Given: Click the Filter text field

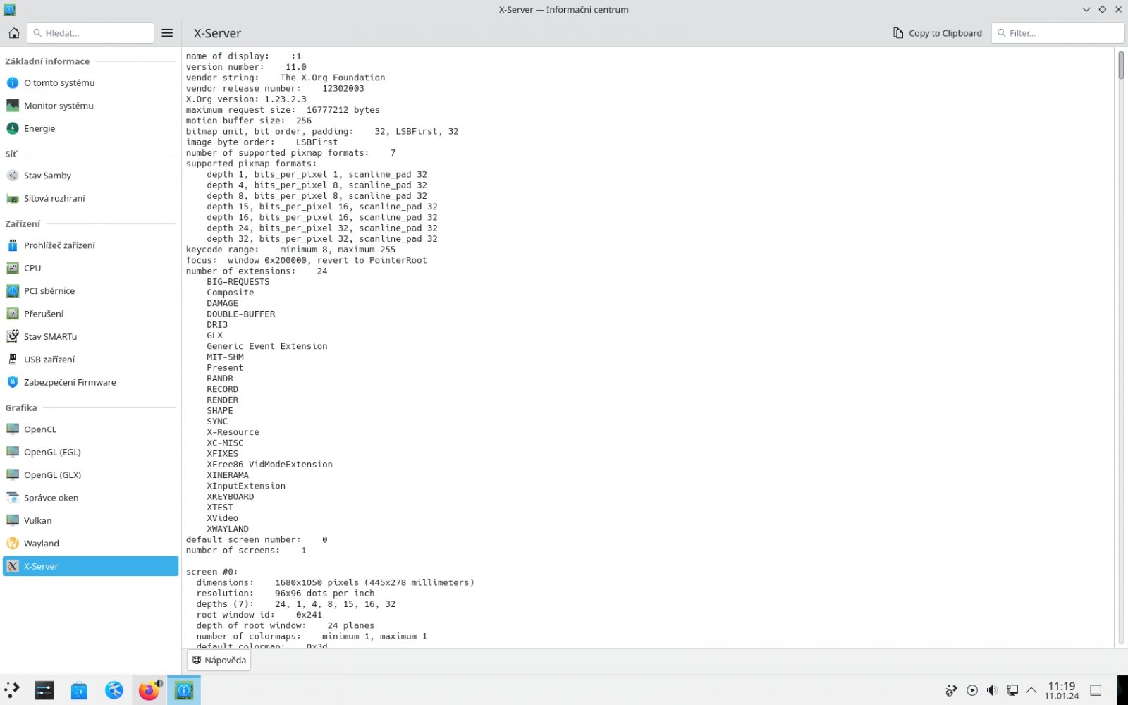Looking at the screenshot, I should [1057, 33].
